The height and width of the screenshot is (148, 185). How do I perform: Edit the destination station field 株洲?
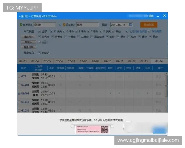(88, 25)
